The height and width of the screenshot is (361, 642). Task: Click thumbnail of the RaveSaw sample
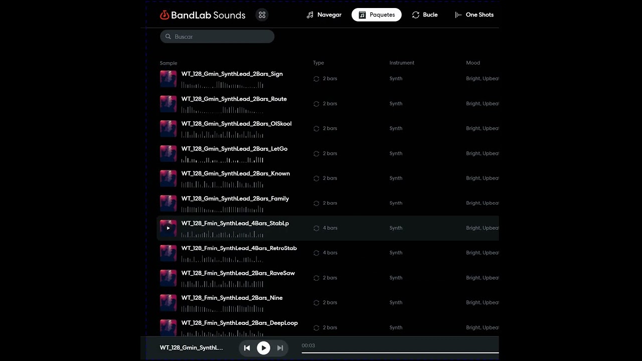(x=168, y=278)
